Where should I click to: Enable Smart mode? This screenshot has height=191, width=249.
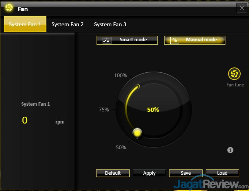pos(127,40)
